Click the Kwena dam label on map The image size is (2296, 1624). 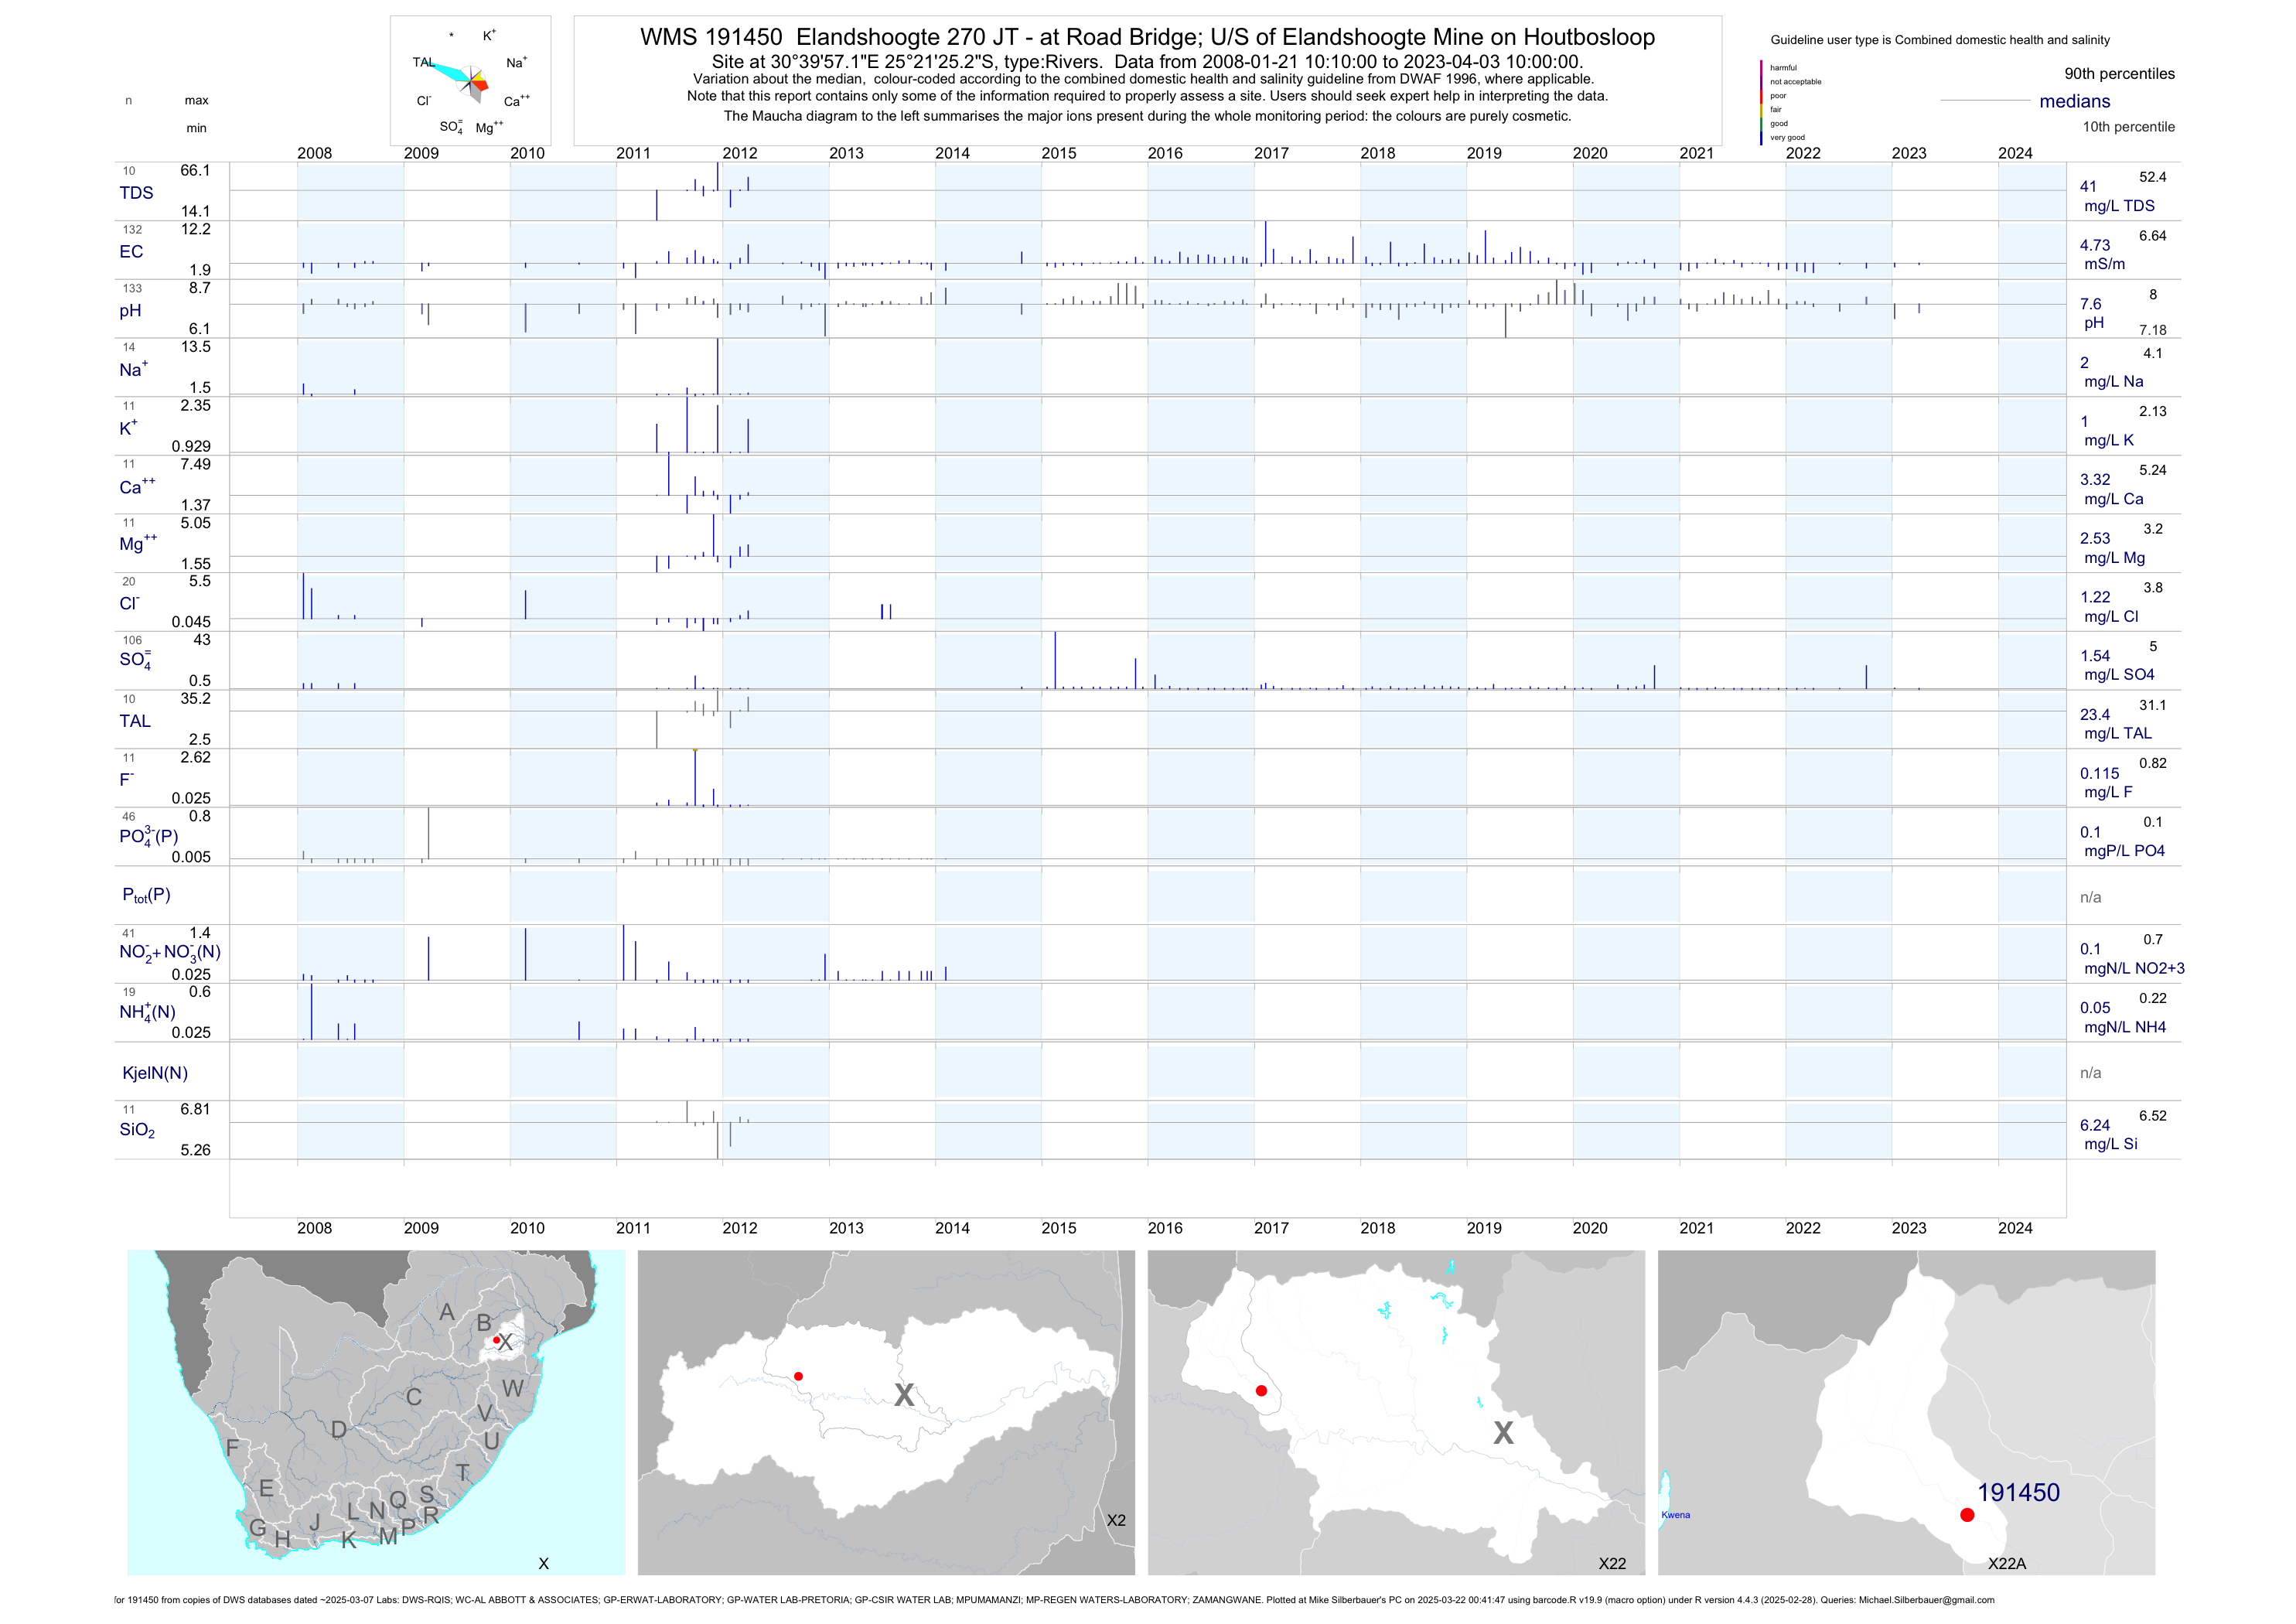1675,1515
